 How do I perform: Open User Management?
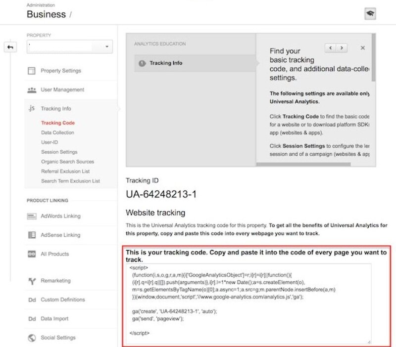pyautogui.click(x=62, y=90)
